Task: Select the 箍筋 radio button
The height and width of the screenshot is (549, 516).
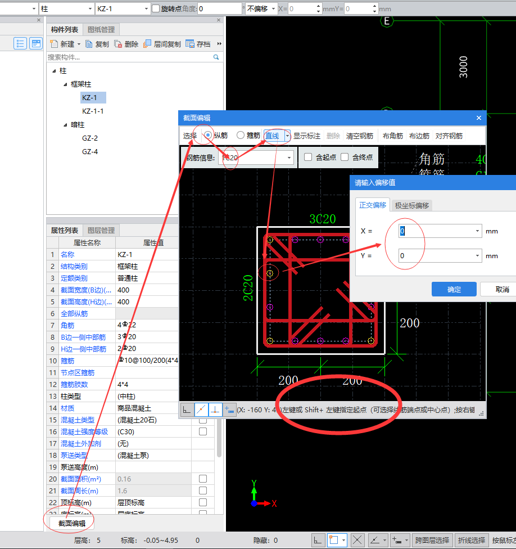Action: pos(241,135)
